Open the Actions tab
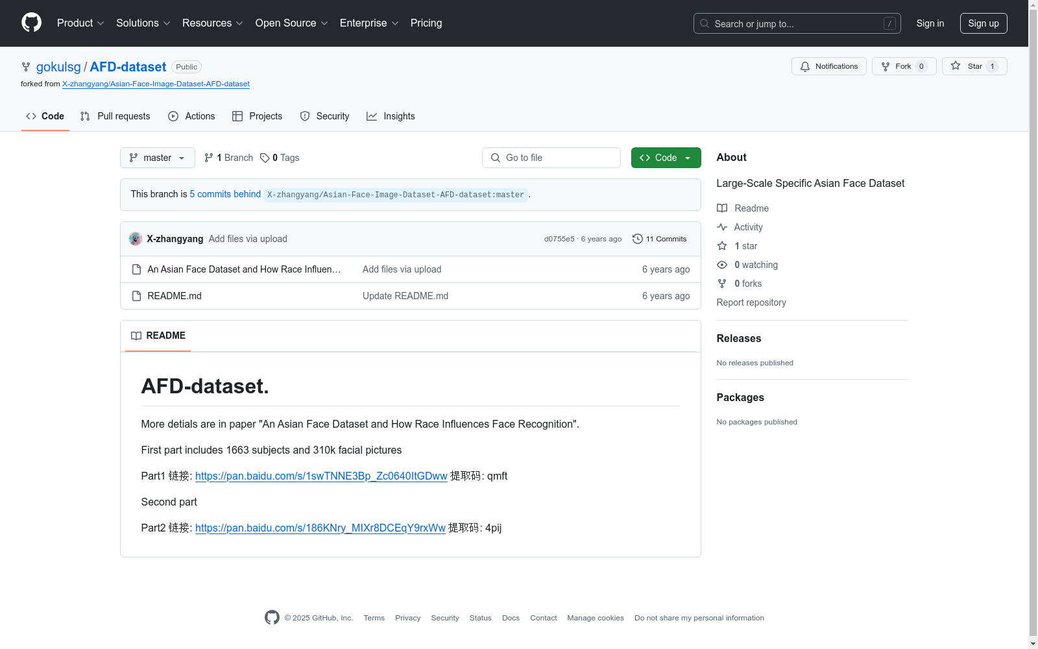Image resolution: width=1038 pixels, height=649 pixels. point(191,116)
